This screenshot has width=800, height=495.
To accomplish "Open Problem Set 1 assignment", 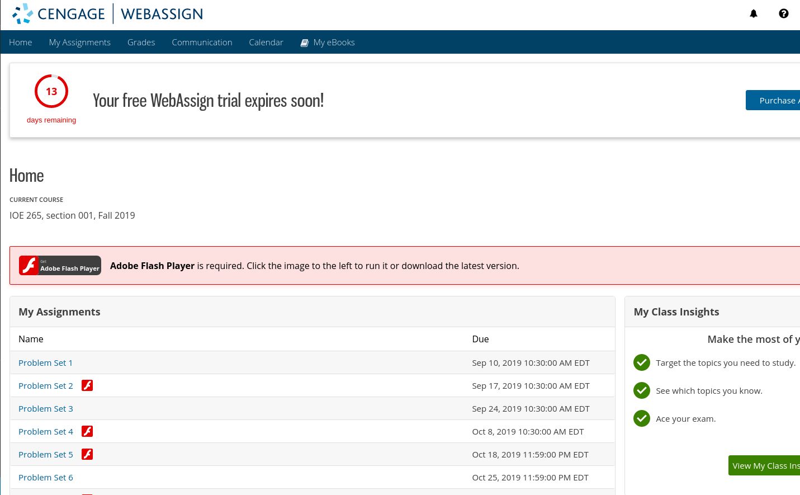I will click(x=45, y=362).
